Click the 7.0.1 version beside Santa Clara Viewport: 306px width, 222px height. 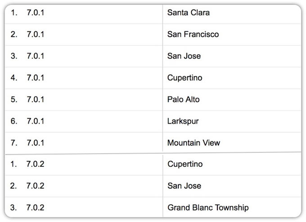pyautogui.click(x=36, y=13)
